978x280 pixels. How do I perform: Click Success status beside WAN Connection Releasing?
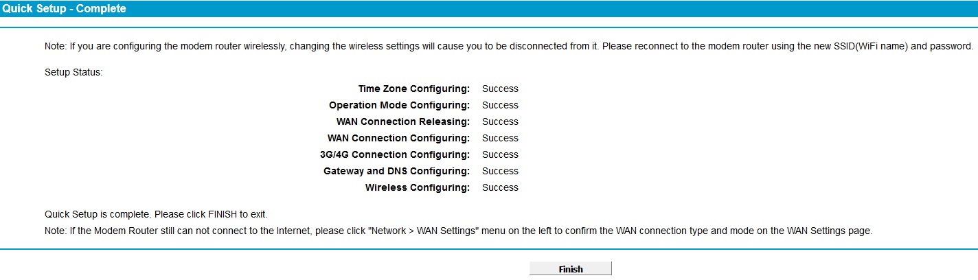pos(500,121)
